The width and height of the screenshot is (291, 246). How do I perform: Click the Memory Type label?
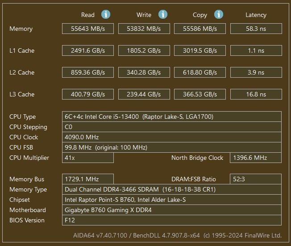click(28, 190)
